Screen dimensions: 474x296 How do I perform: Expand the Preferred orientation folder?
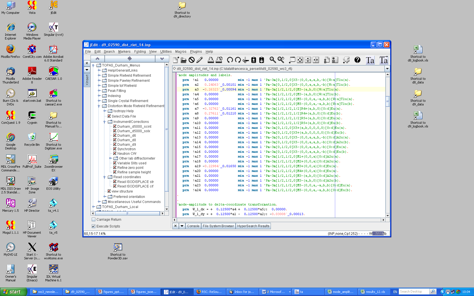point(105,196)
